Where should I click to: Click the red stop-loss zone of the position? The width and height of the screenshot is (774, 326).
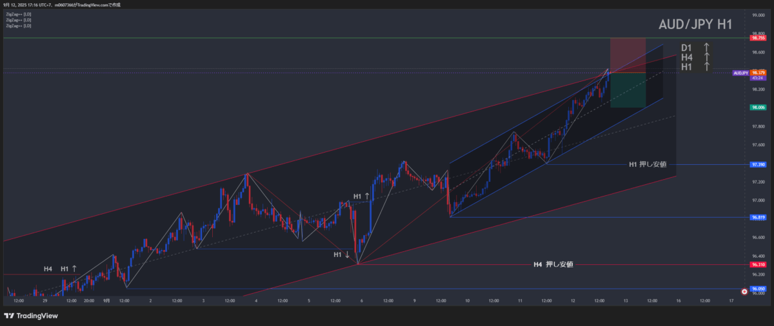click(x=628, y=55)
